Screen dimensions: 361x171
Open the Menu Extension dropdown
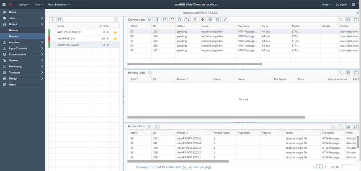tap(59, 5)
